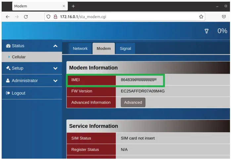Click the Register Status label
The width and height of the screenshot is (231, 160).
(85, 149)
